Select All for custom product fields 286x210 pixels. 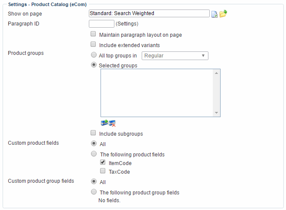click(94, 143)
